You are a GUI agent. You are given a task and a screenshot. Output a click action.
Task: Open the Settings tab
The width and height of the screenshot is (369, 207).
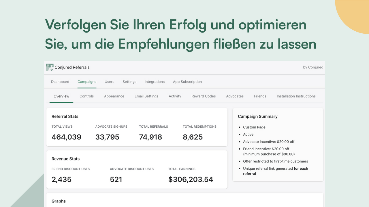(129, 82)
